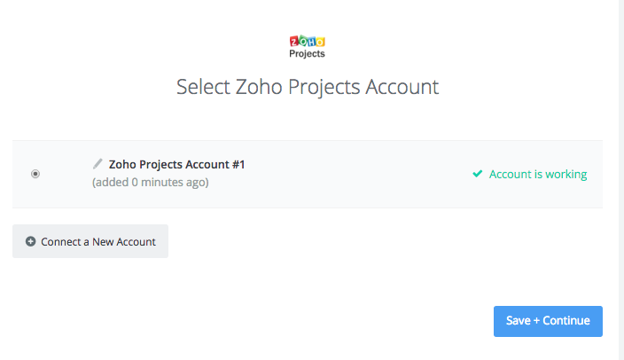Click the red Z tile in logo
Screen dimensions: 624x360
[x=294, y=41]
